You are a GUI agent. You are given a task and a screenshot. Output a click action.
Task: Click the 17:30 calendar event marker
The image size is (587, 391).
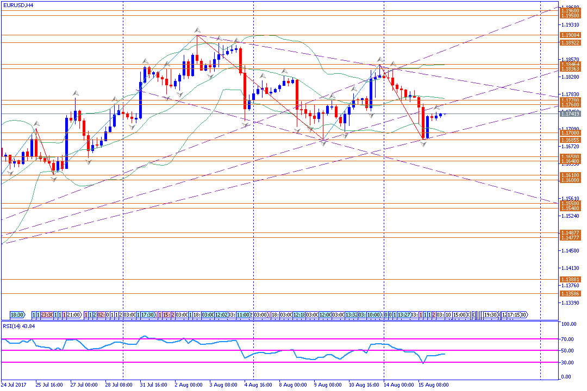pos(147,314)
